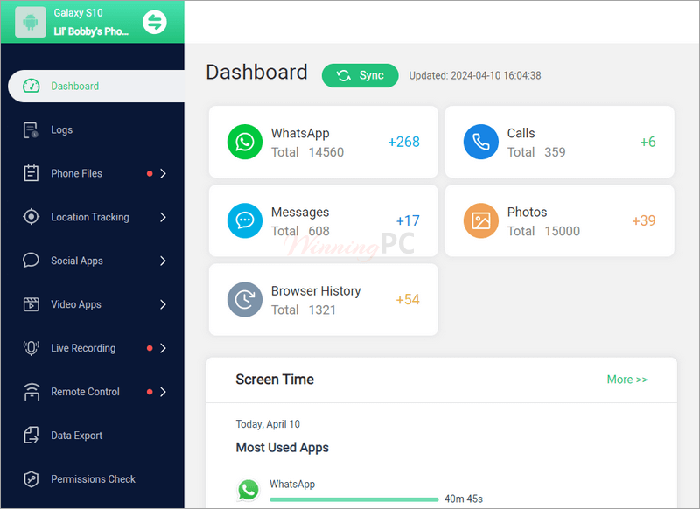Click the red notification dot on Remote Control

click(150, 392)
